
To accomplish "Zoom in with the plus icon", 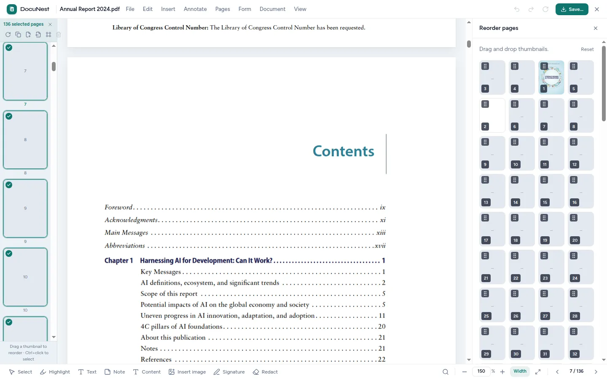I will [x=502, y=372].
